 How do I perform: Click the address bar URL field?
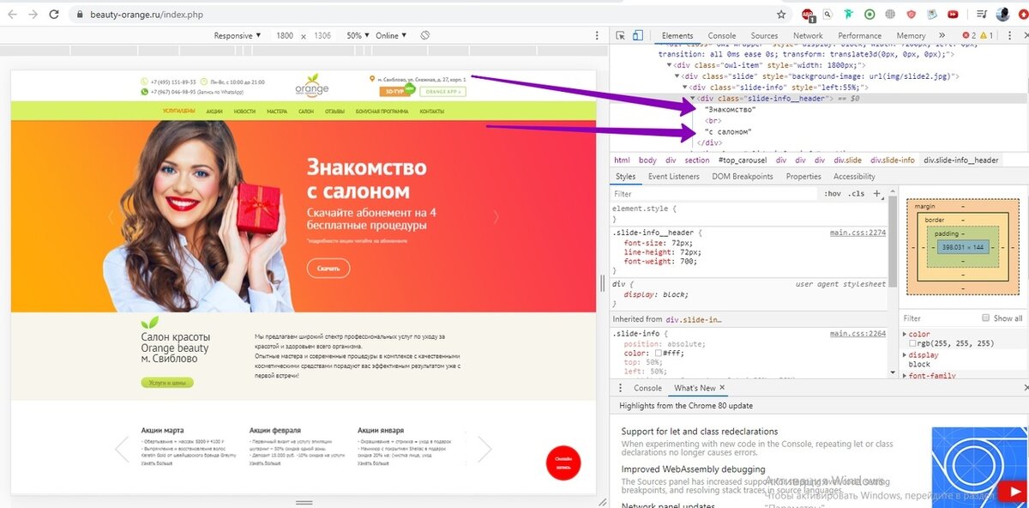pos(420,15)
